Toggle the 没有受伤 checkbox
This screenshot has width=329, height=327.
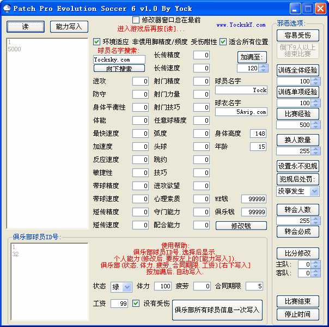pos(136,303)
